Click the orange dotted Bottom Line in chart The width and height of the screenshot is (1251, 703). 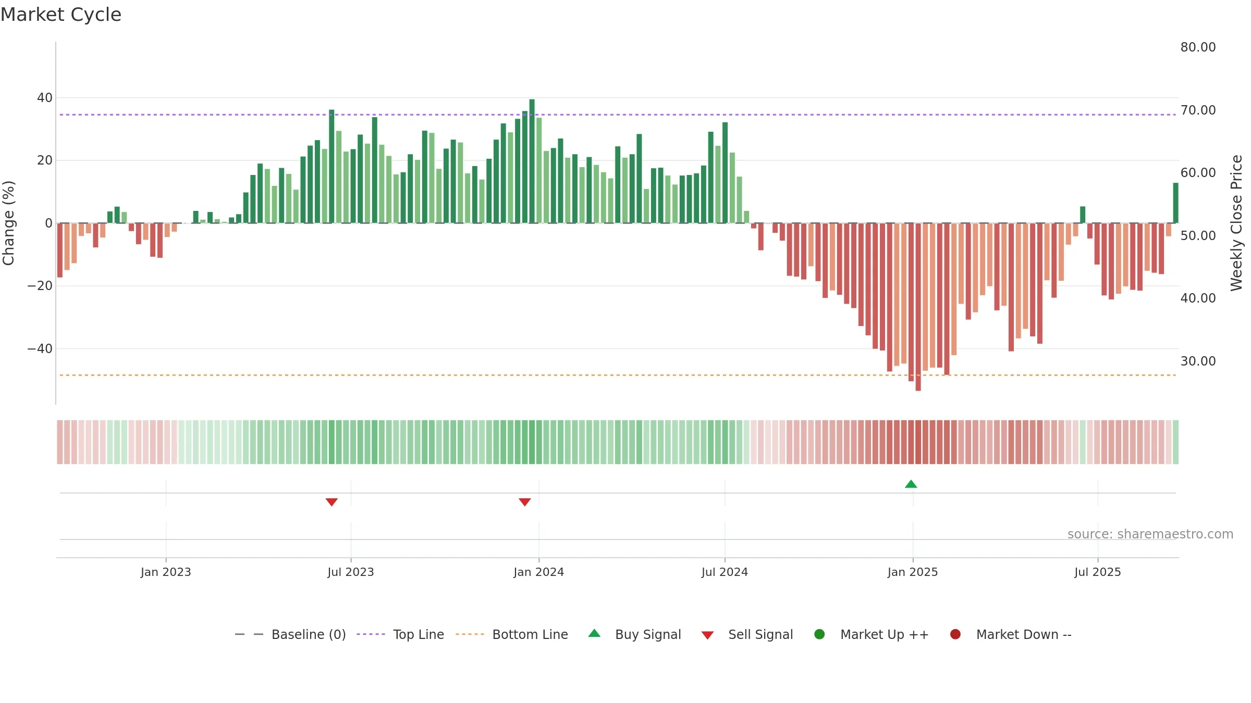click(x=618, y=375)
